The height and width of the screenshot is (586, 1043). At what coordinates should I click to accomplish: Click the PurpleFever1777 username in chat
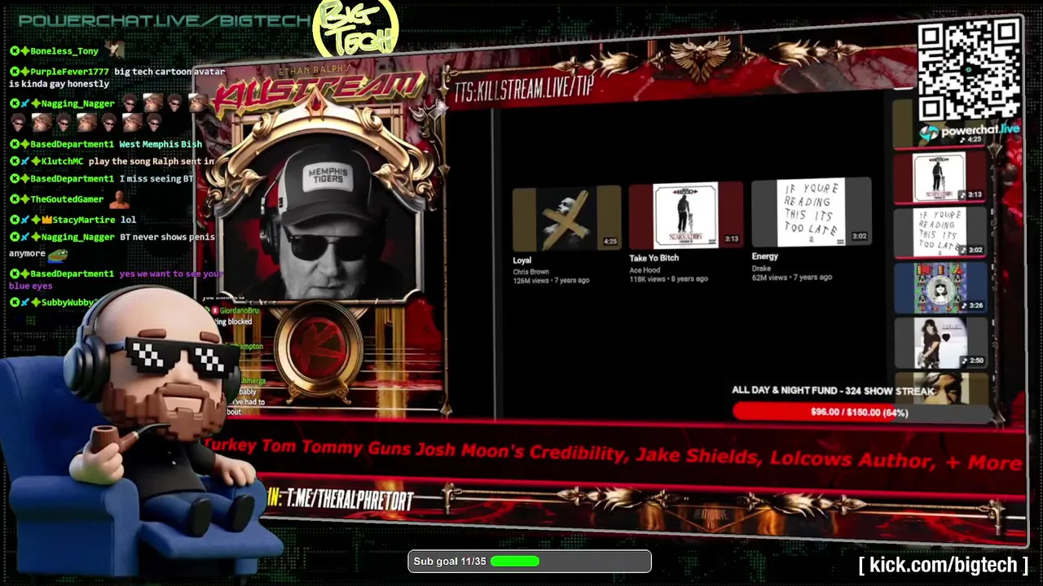point(69,72)
